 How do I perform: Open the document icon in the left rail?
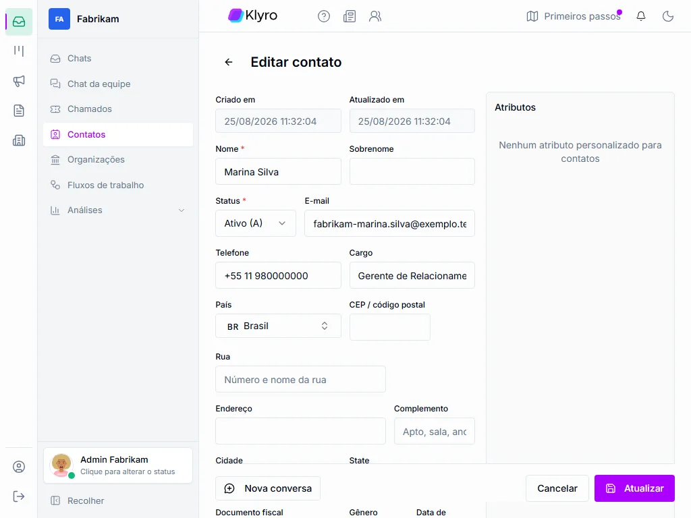click(19, 111)
